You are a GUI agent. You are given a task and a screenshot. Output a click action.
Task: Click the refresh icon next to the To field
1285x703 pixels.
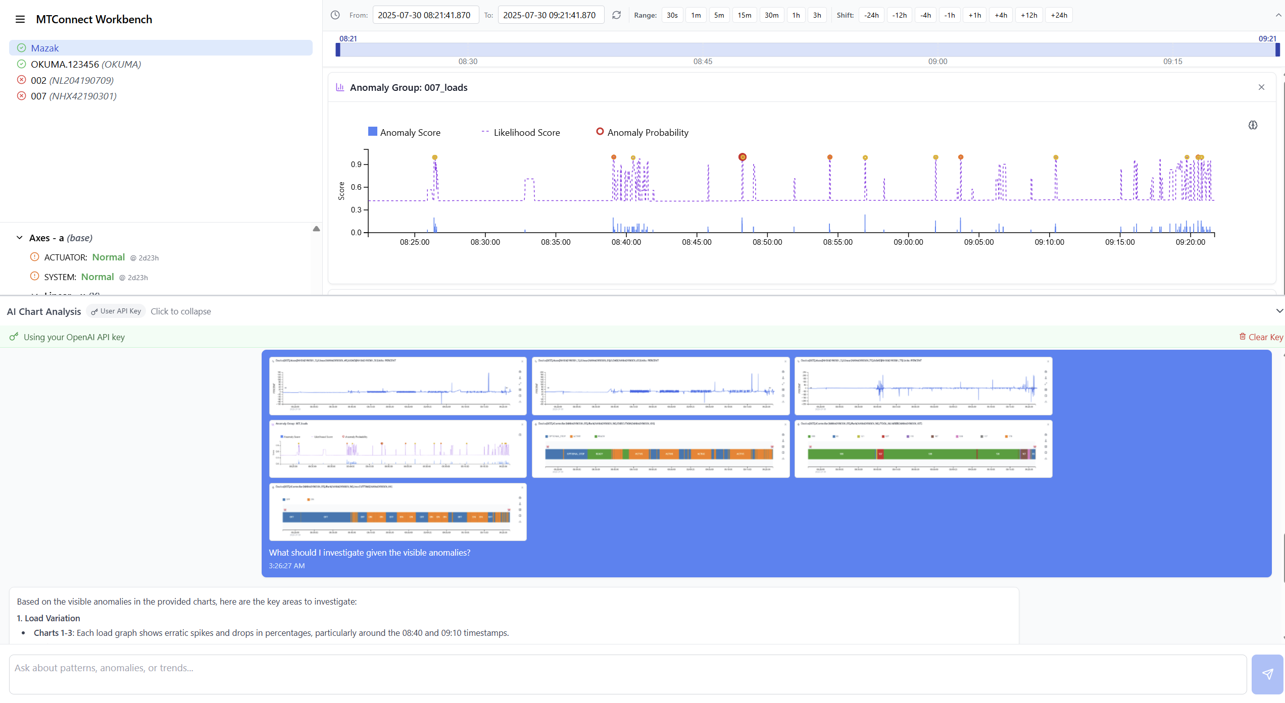(x=616, y=15)
